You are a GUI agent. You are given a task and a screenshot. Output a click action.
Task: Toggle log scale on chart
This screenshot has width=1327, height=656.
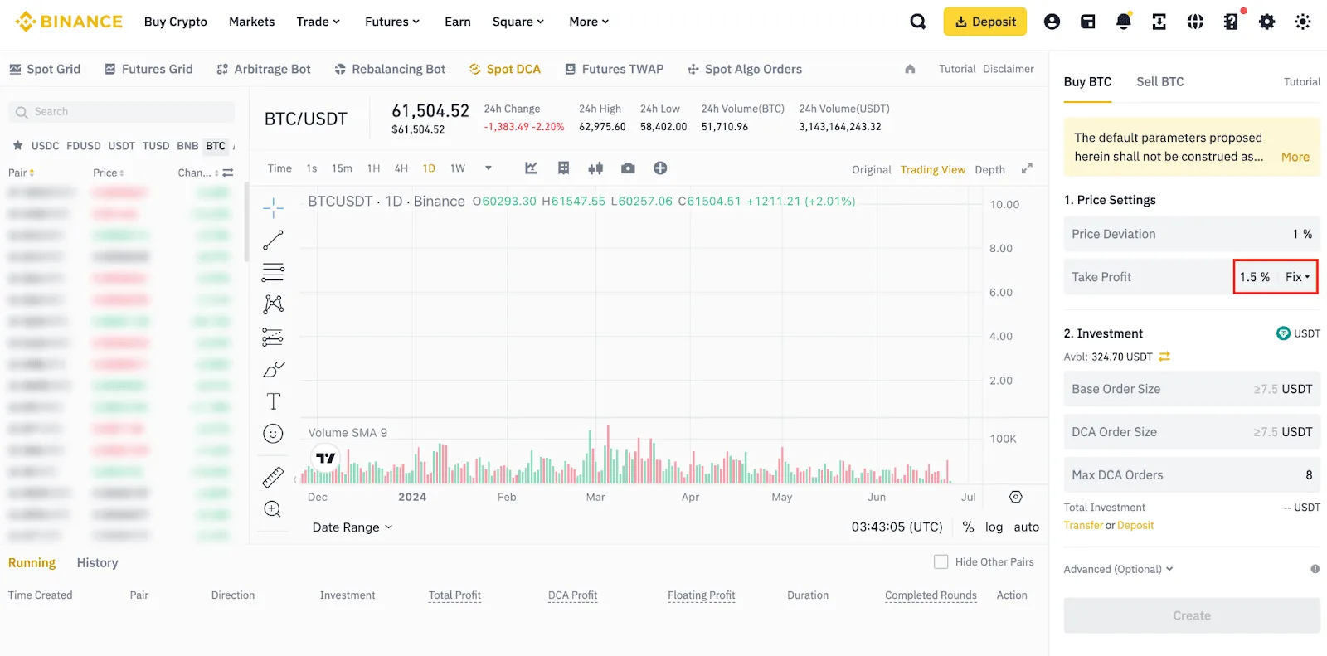tap(994, 527)
